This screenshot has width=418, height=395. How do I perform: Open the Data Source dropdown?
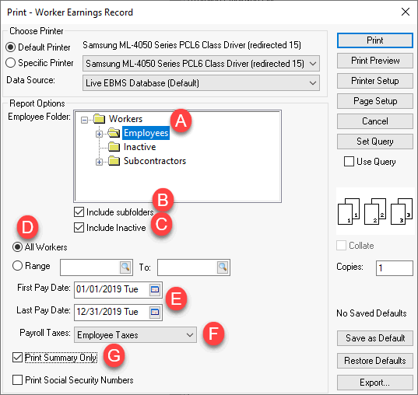[201, 83]
